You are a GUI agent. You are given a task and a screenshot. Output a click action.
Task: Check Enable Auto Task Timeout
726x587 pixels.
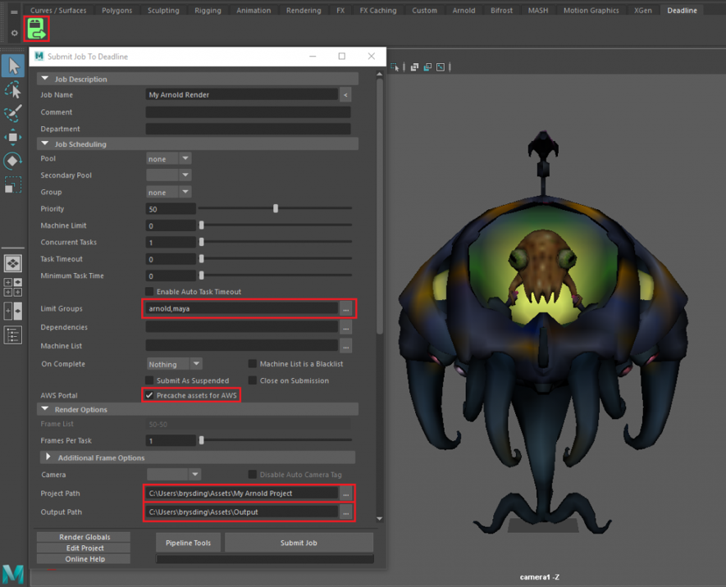[149, 292]
